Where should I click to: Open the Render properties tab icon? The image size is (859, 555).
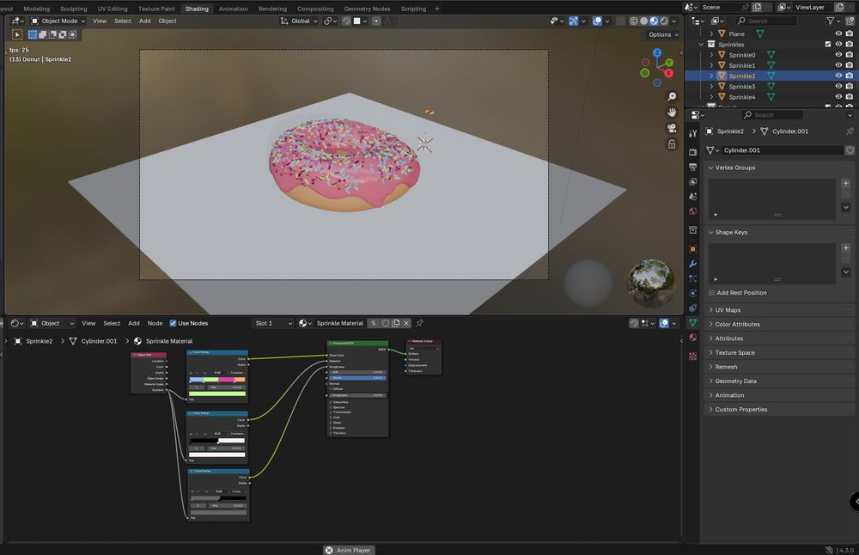click(692, 152)
